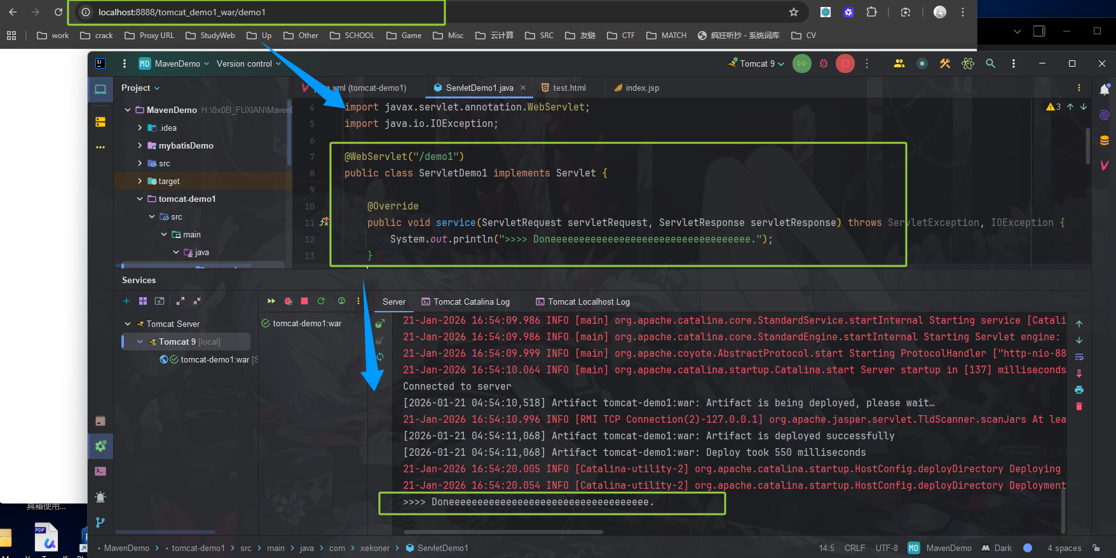The width and height of the screenshot is (1116, 558).
Task: Open Code With Me people icon
Action: pos(899,63)
